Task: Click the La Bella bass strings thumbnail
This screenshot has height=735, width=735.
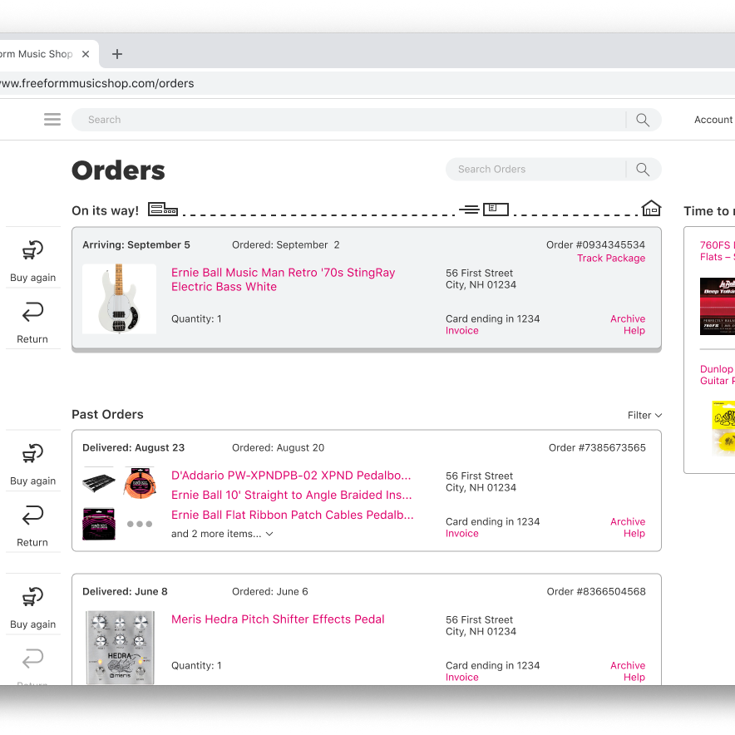Action: tap(718, 306)
